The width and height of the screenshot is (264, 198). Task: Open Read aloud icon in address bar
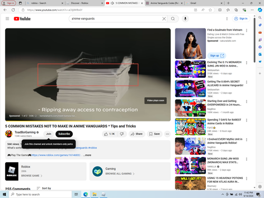(203, 10)
